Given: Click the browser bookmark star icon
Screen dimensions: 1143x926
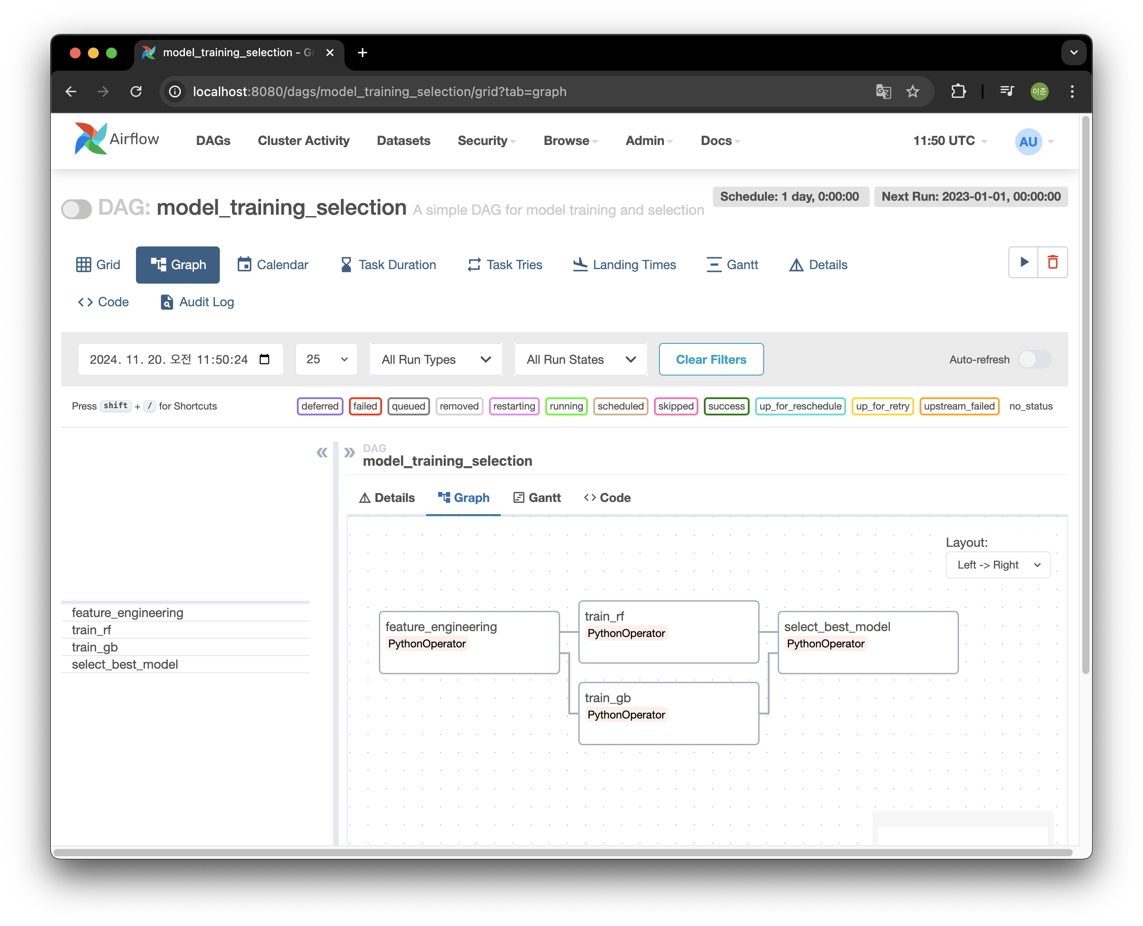Looking at the screenshot, I should [912, 92].
